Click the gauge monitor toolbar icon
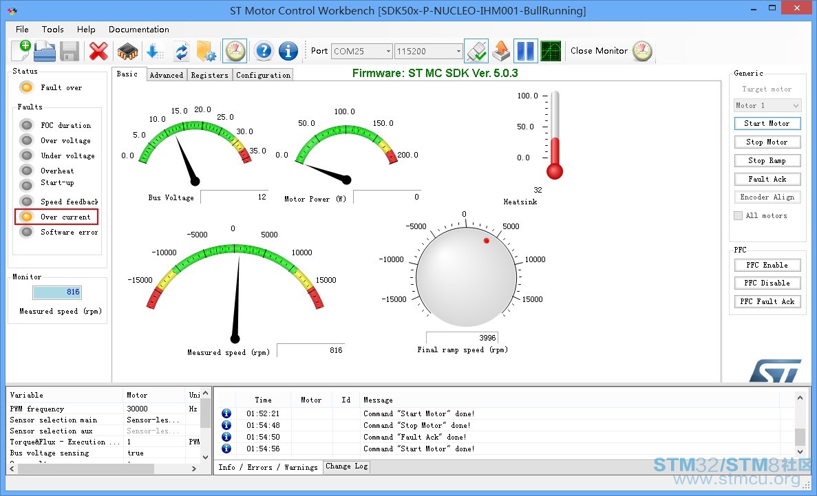The width and height of the screenshot is (817, 496). tap(235, 51)
